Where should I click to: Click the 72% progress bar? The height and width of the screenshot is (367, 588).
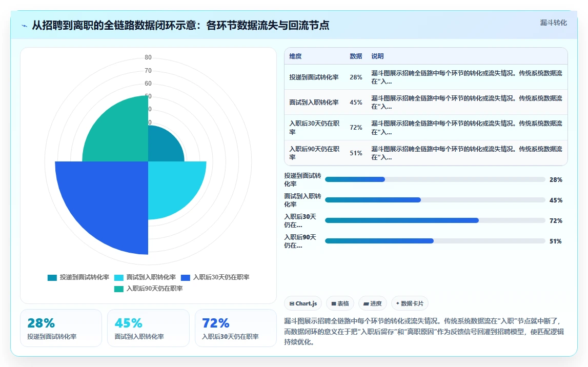(435, 220)
